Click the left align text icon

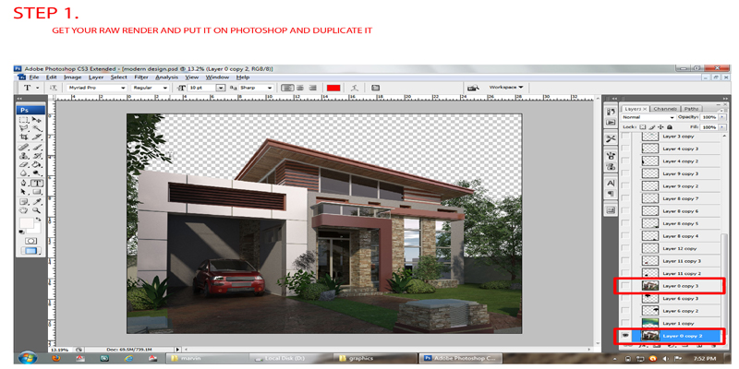point(287,88)
